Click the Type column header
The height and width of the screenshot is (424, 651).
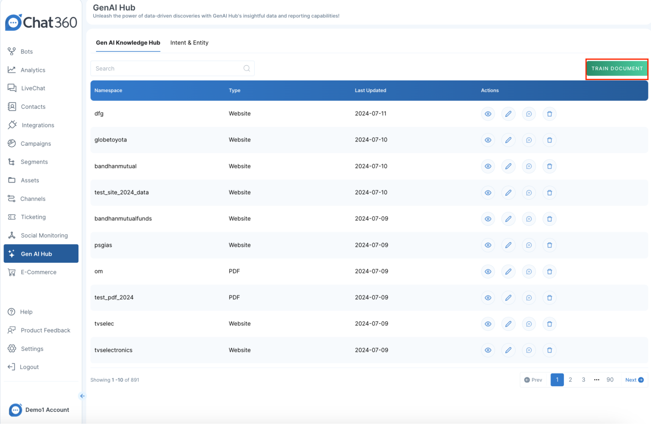(x=234, y=90)
